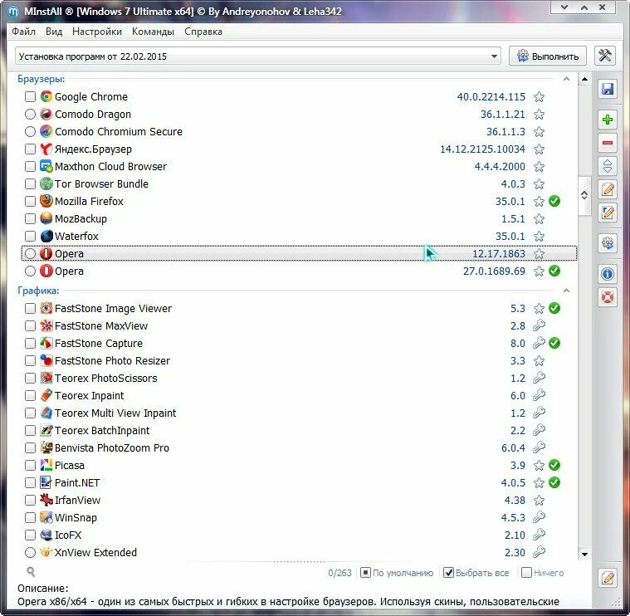This screenshot has height=616, width=630.
Task: Click the magnifier search icon
Action: 31,571
